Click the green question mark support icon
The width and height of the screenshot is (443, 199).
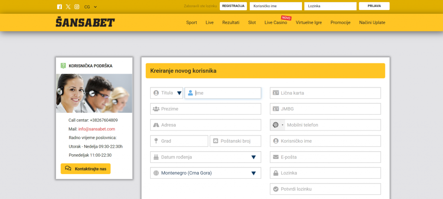(63, 66)
